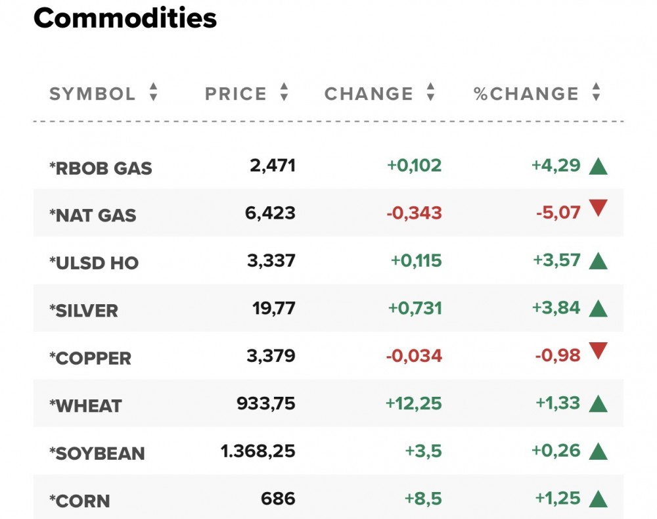This screenshot has height=519, width=657.
Task: Sort the table by the PRICE column header
Action: tap(236, 94)
